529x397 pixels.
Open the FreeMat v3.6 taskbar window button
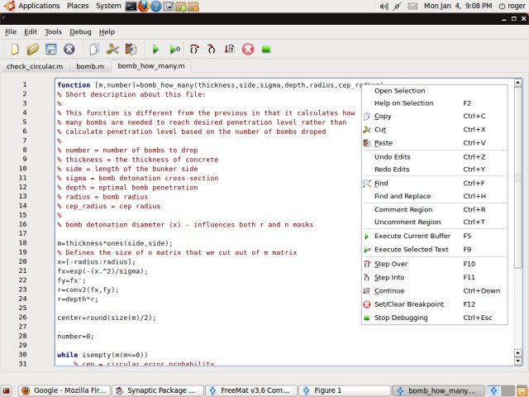[250, 390]
